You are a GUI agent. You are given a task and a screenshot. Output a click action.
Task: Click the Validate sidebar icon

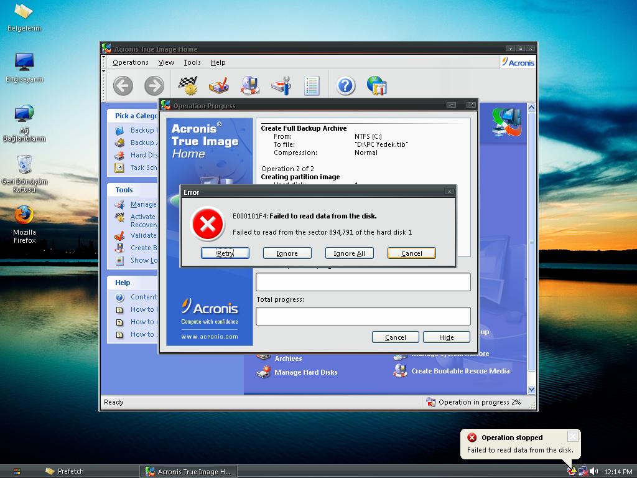pos(119,235)
